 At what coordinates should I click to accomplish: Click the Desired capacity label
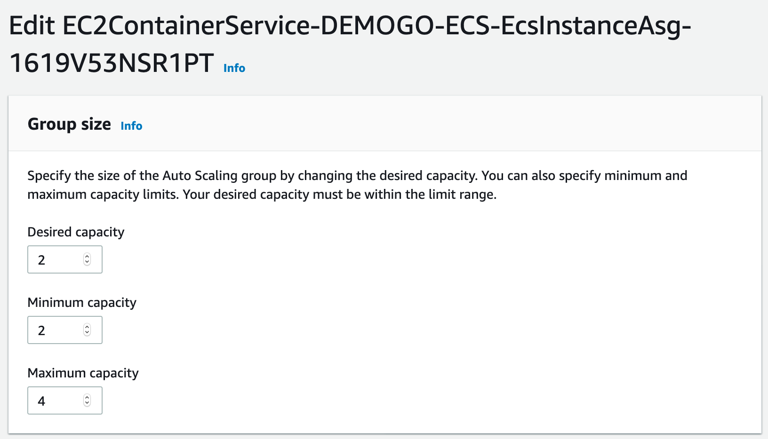[x=76, y=232]
